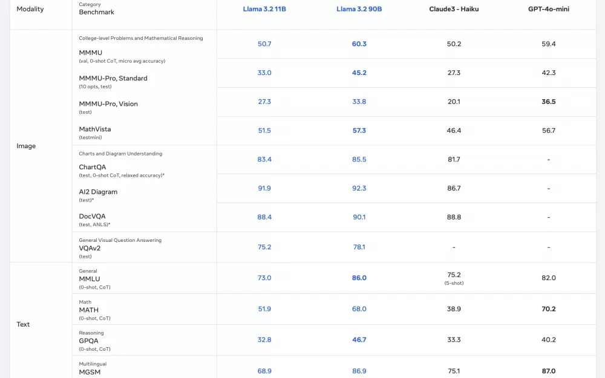Click the Benchmark header label
The image size is (605, 378).
[x=96, y=12]
